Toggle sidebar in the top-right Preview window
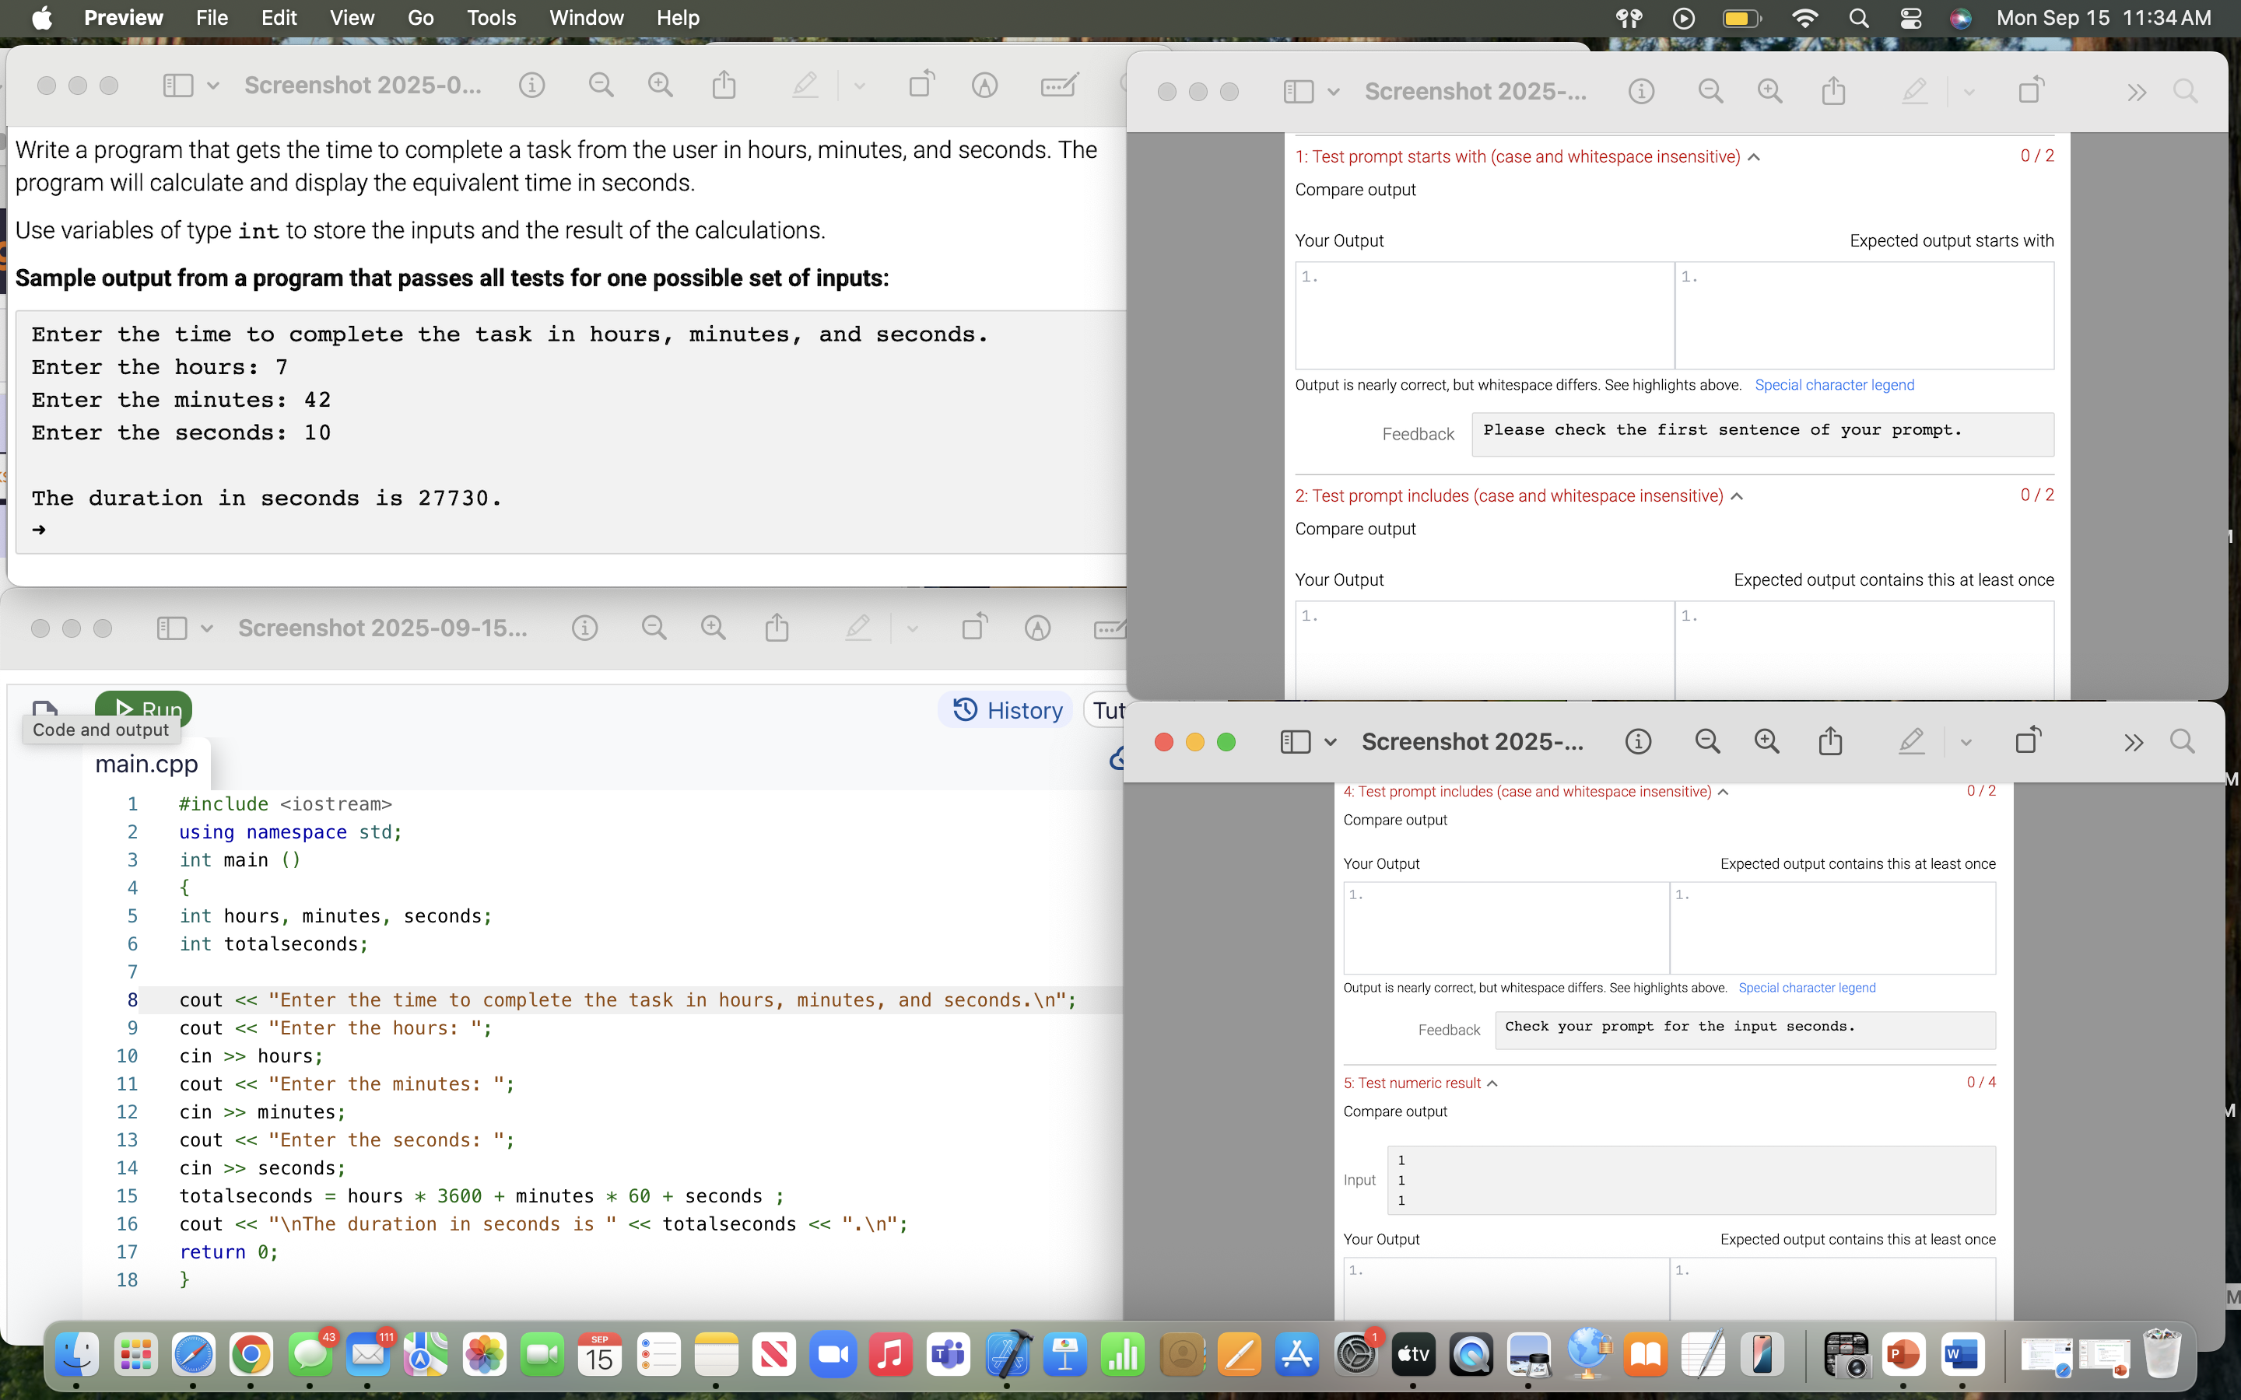The width and height of the screenshot is (2241, 1400). [x=1298, y=91]
